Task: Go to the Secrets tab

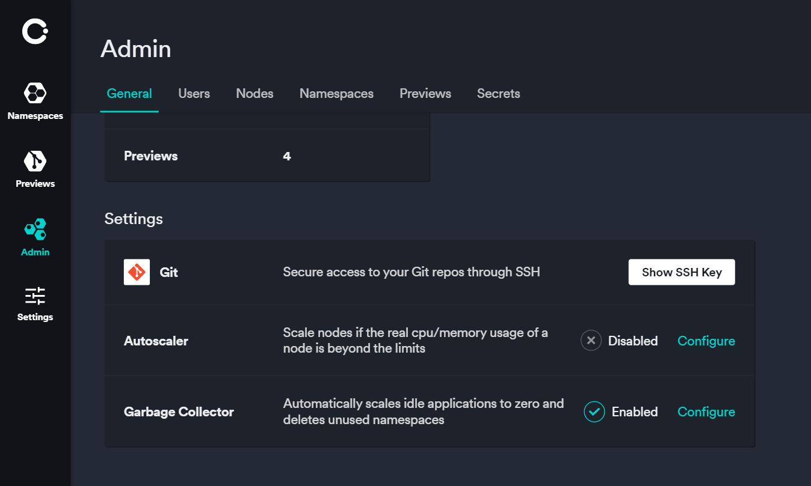Action: click(498, 94)
